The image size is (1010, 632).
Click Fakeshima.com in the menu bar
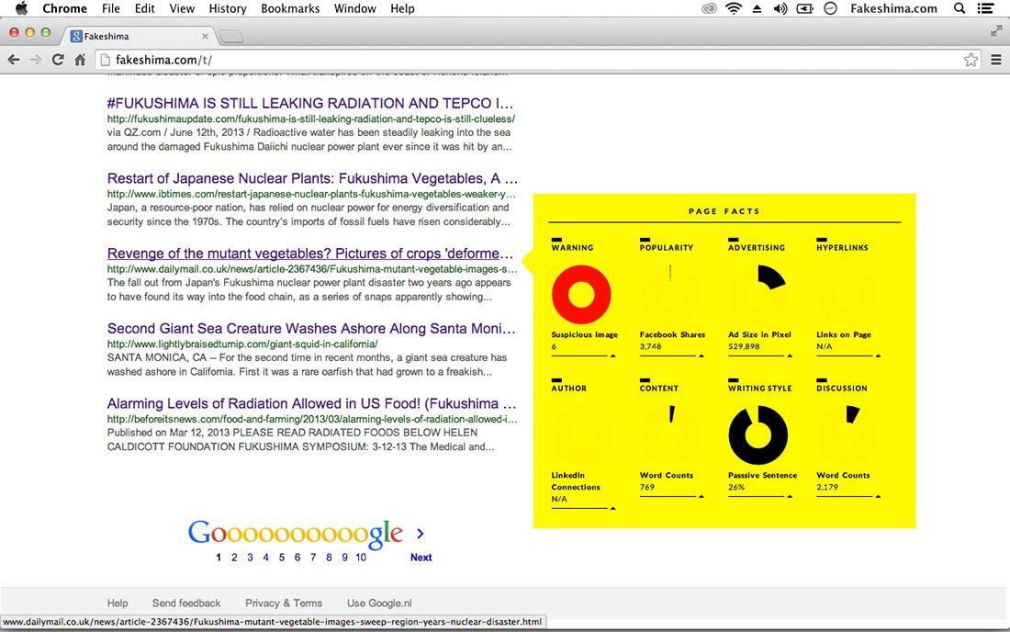893,8
